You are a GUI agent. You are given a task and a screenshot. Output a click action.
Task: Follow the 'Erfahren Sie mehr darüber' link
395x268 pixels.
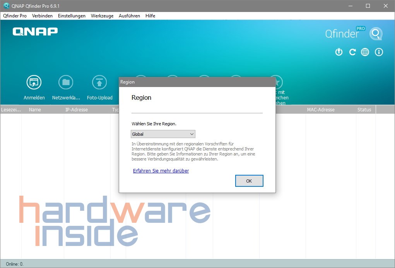[x=161, y=171]
